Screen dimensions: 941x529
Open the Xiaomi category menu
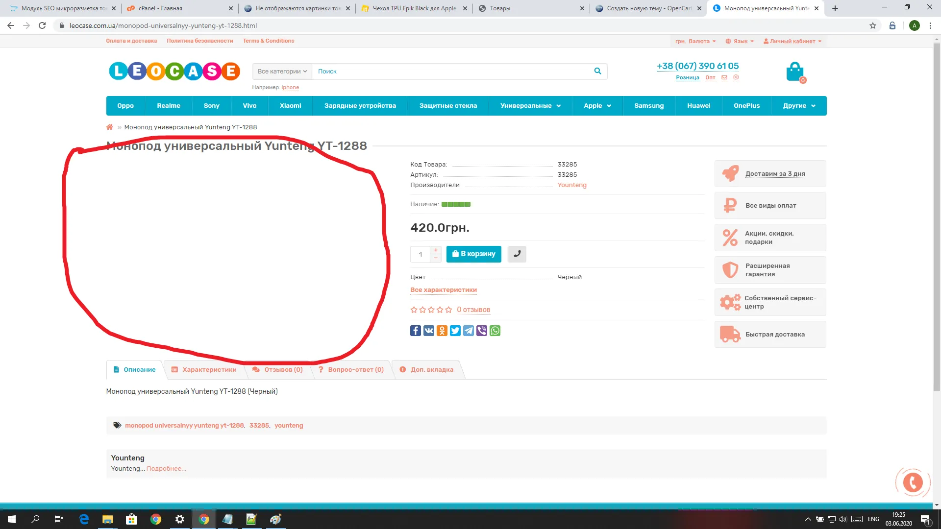coord(291,106)
